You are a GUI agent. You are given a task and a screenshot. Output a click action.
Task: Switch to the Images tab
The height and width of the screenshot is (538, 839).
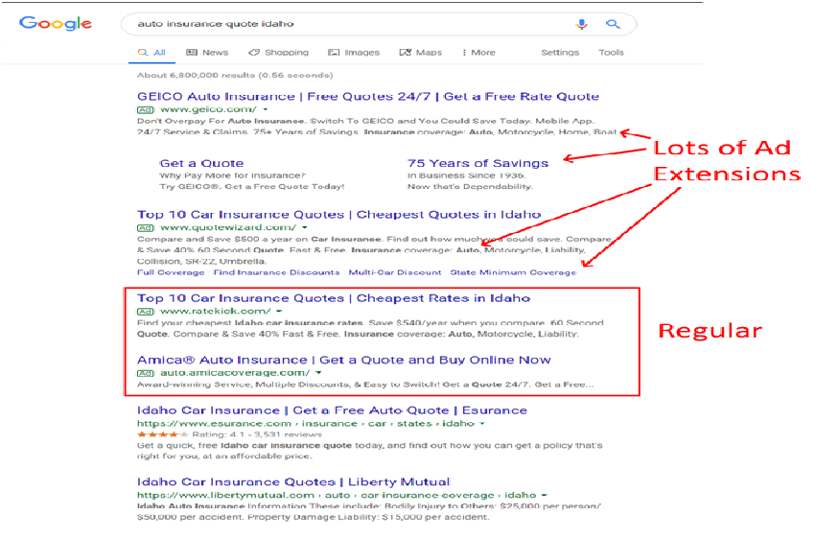[354, 53]
